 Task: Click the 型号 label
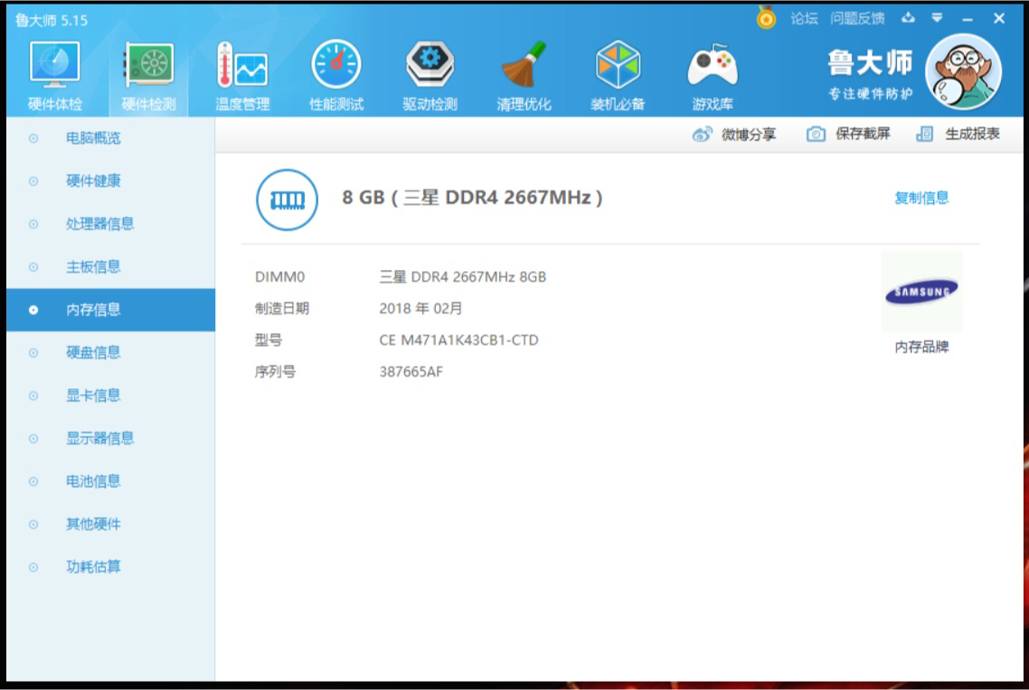268,340
